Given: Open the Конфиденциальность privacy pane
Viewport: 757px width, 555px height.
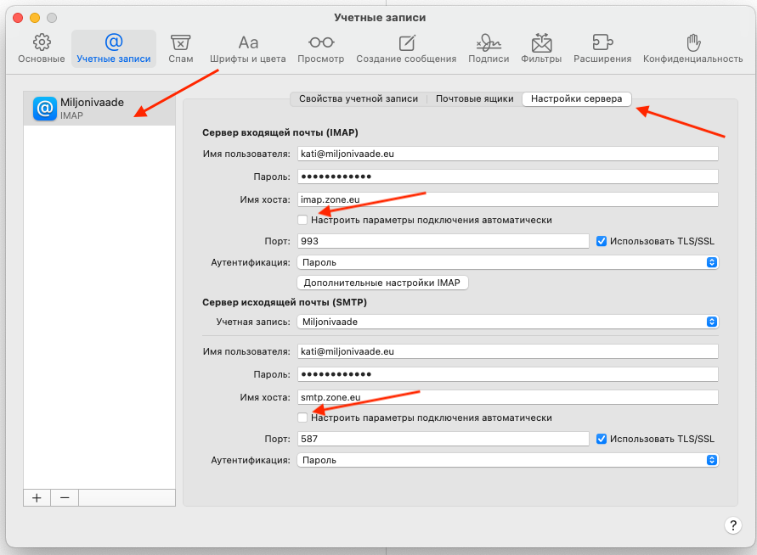Looking at the screenshot, I should point(692,48).
